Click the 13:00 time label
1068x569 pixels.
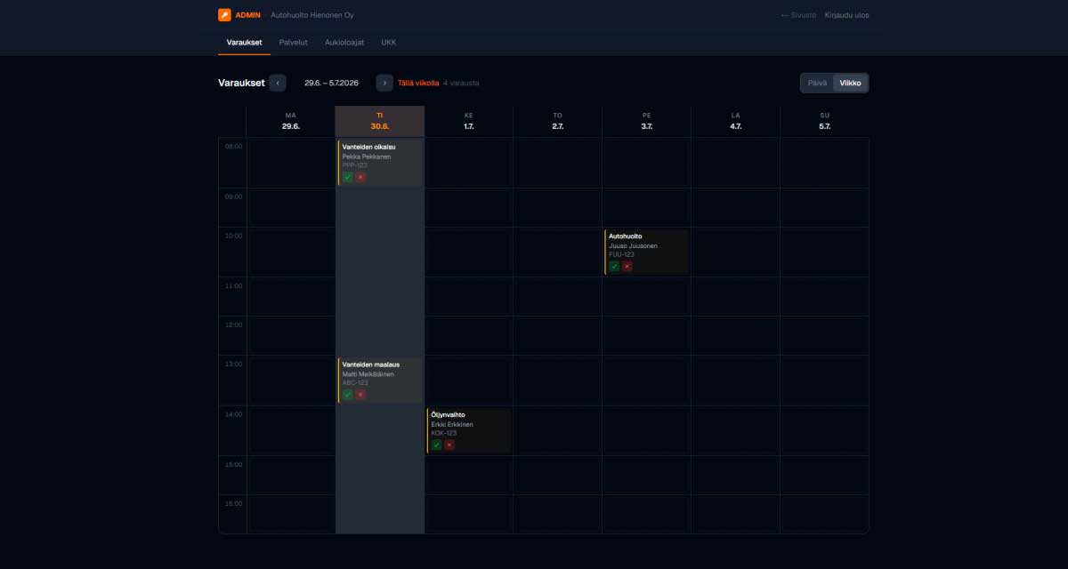click(233, 364)
